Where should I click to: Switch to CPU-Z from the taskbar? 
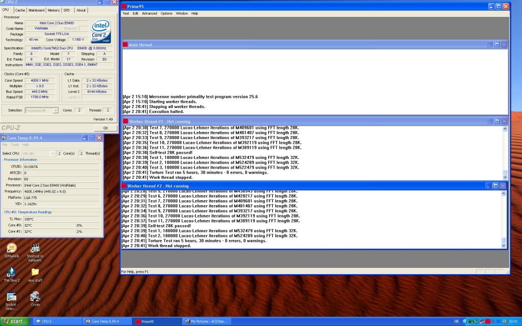(x=57, y=321)
